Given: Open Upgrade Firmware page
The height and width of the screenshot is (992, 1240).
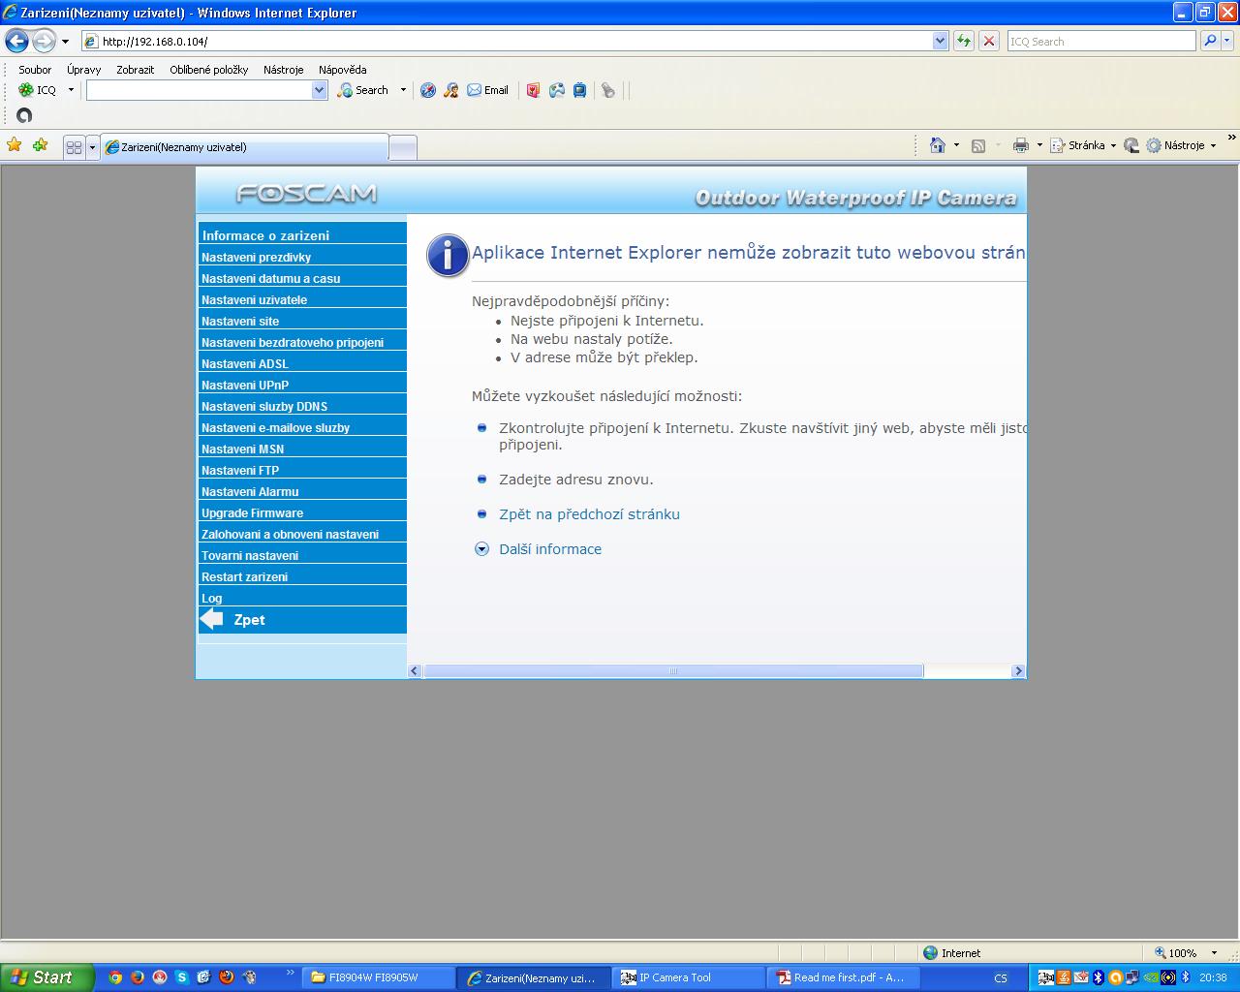Looking at the screenshot, I should point(302,512).
